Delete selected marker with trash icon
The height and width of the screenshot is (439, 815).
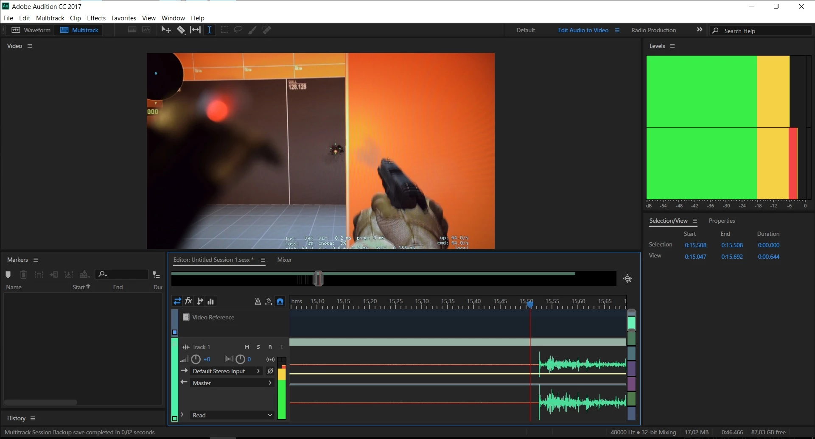[x=24, y=275]
